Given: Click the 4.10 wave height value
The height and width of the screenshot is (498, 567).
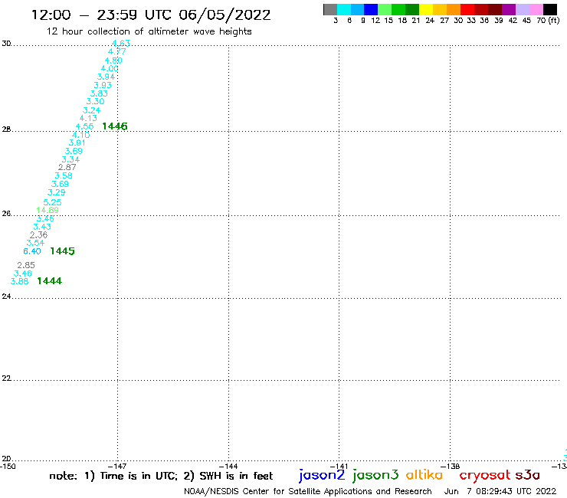Looking at the screenshot, I should (x=80, y=135).
